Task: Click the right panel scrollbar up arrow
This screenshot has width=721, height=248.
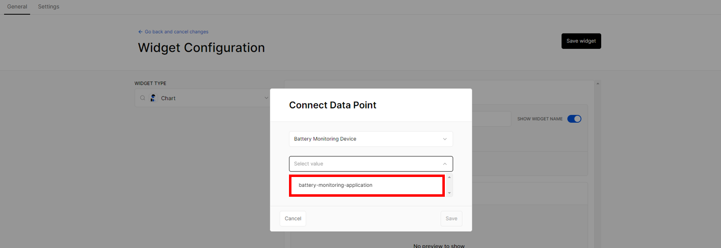Action: [x=598, y=84]
